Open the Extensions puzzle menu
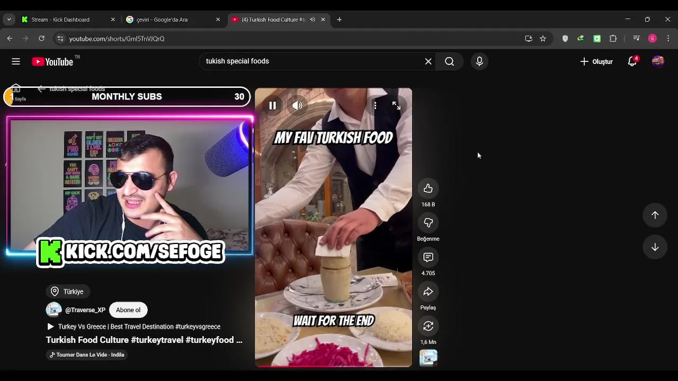The width and height of the screenshot is (678, 381). coord(613,39)
